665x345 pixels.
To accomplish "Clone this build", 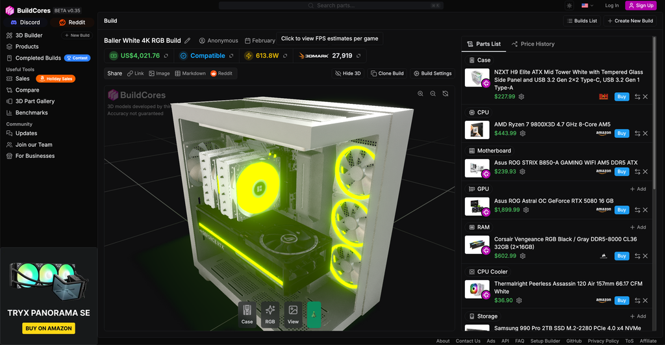I will point(387,73).
